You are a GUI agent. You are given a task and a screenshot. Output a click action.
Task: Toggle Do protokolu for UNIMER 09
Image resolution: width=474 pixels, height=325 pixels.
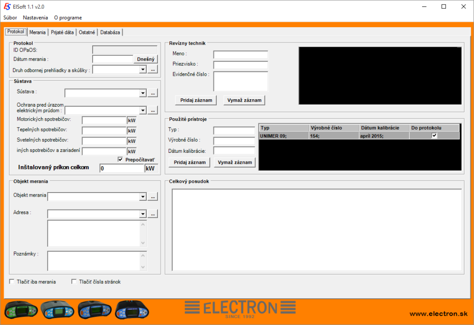pyautogui.click(x=434, y=135)
